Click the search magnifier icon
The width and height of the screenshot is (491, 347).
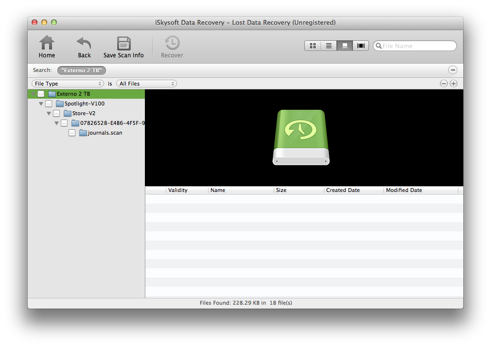379,46
